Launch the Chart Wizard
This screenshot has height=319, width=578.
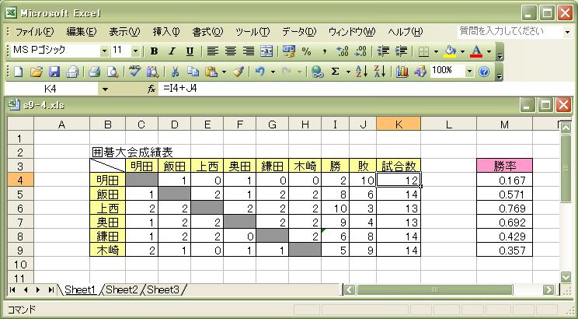click(x=402, y=72)
